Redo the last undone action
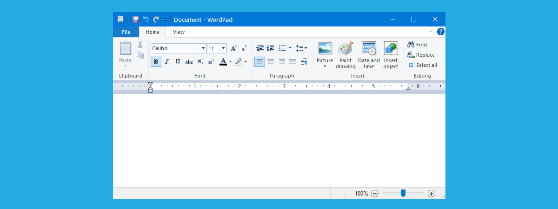Screen dimensions: 558x209 point(156,20)
